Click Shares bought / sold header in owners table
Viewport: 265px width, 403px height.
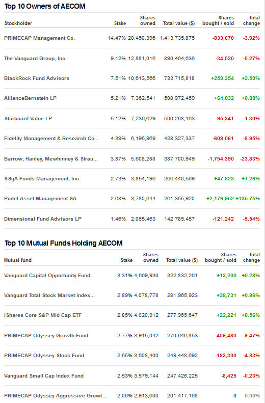tap(218, 20)
